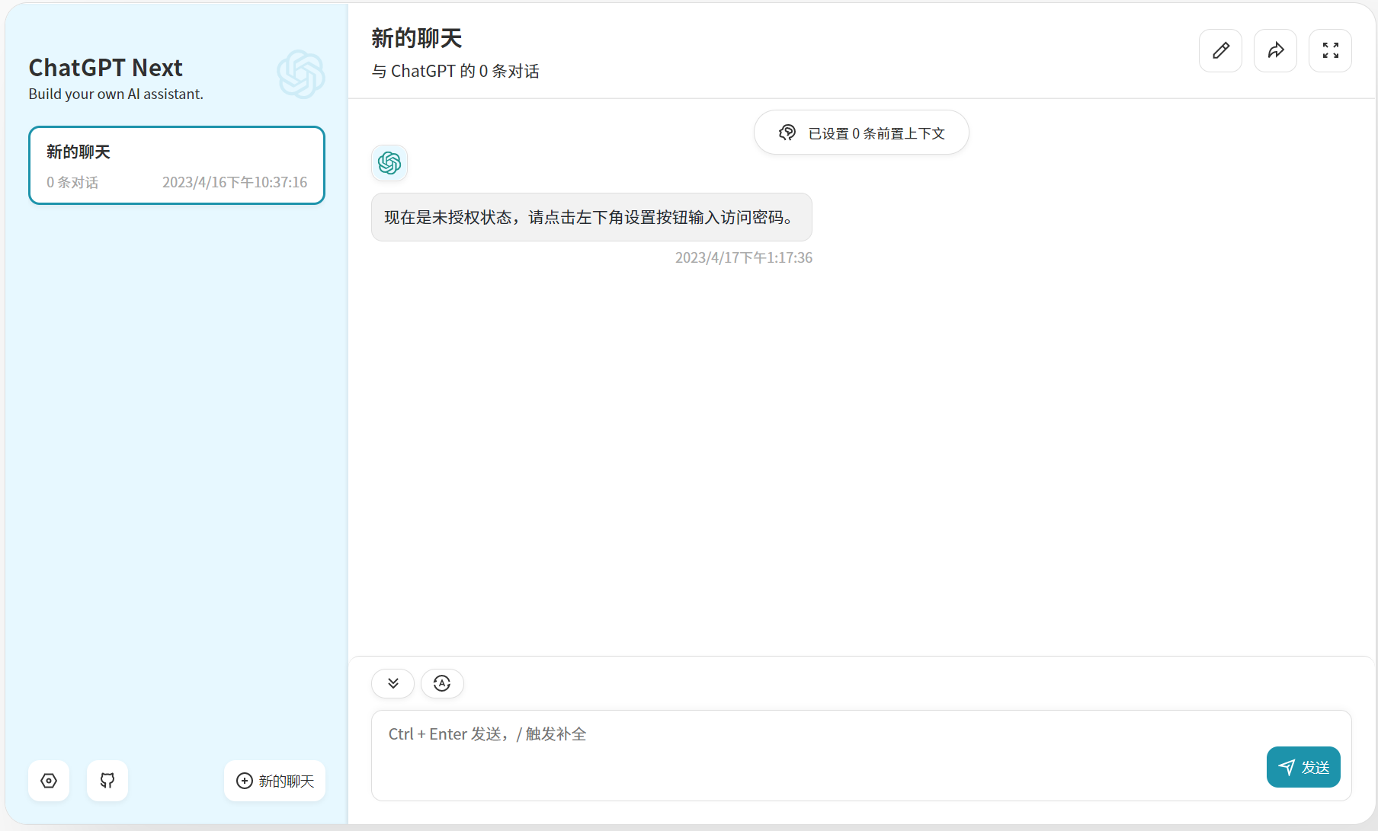Open the GitHub repository icon
Image resolution: width=1378 pixels, height=831 pixels.
coord(107,781)
